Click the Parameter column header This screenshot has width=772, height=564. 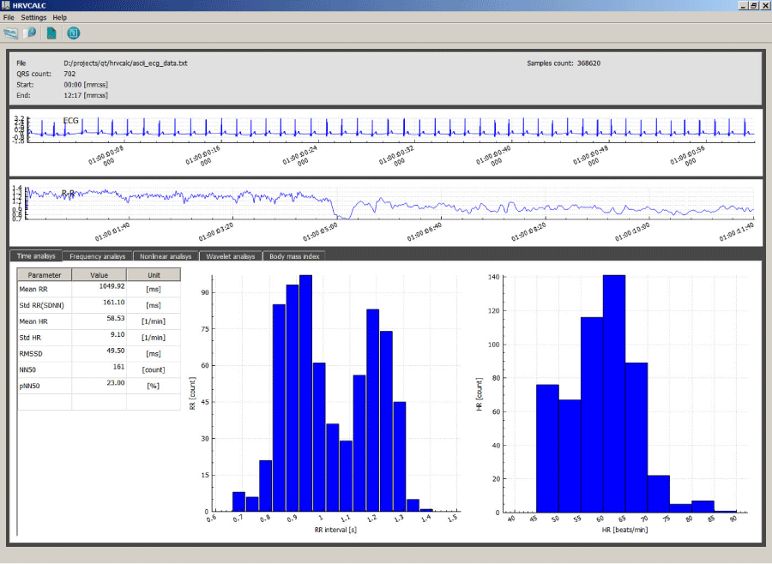(44, 275)
